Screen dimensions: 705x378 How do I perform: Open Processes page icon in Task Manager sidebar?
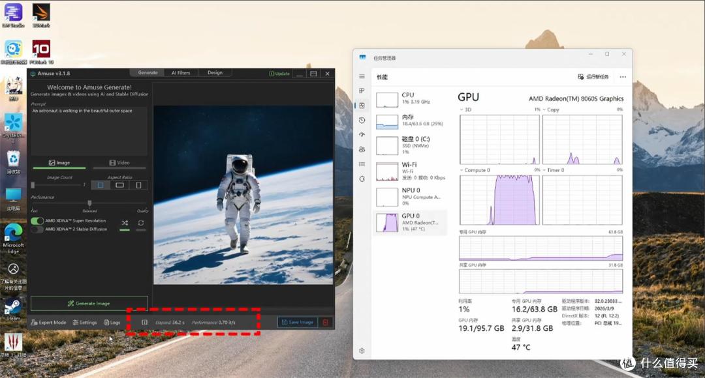click(x=362, y=91)
